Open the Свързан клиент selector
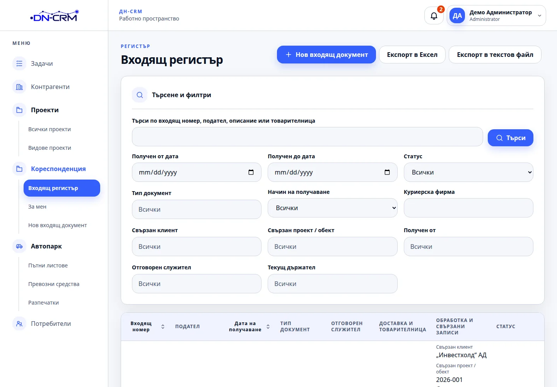The image size is (557, 387). coord(196,247)
